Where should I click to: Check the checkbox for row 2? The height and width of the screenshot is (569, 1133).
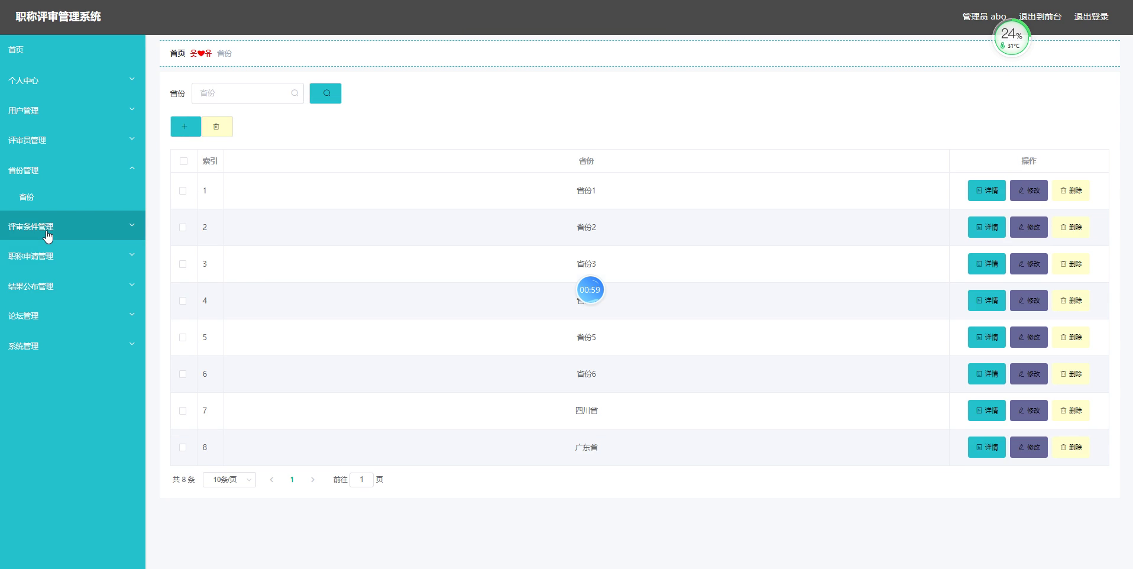pyautogui.click(x=183, y=227)
